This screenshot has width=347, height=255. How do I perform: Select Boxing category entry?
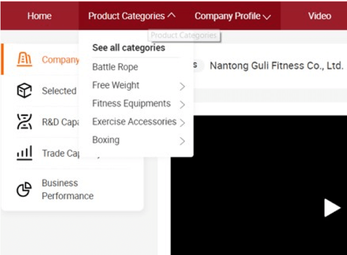(106, 140)
